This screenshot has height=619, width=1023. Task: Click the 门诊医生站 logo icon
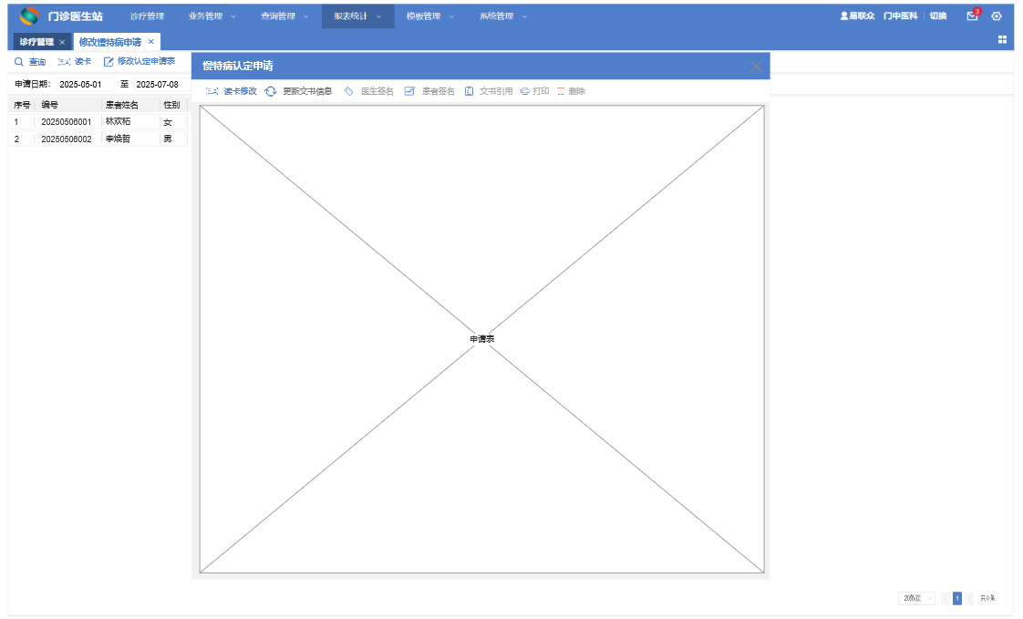click(x=29, y=15)
